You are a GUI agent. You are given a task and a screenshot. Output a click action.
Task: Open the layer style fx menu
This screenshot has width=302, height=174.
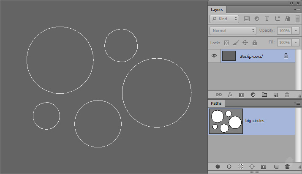[x=230, y=95]
